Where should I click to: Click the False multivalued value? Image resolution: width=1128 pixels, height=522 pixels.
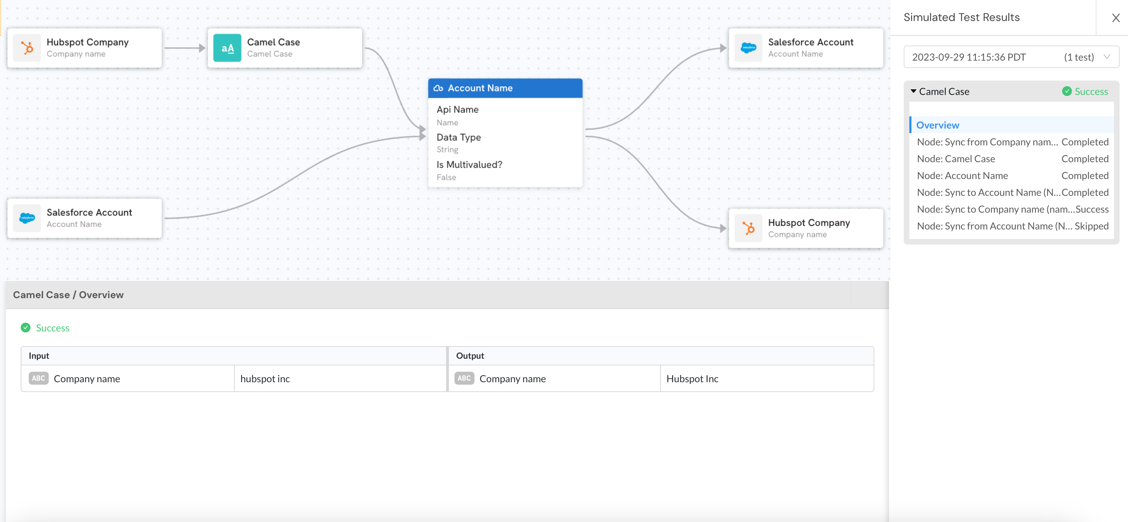point(446,177)
